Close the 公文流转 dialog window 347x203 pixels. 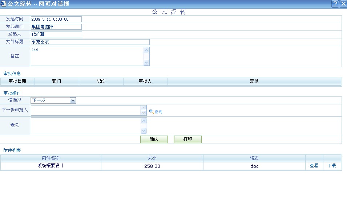(x=343, y=4)
